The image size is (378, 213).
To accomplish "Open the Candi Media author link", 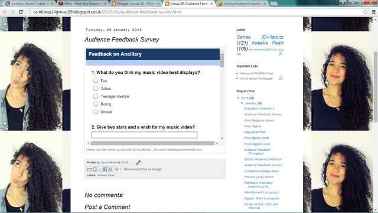I will [109, 163].
